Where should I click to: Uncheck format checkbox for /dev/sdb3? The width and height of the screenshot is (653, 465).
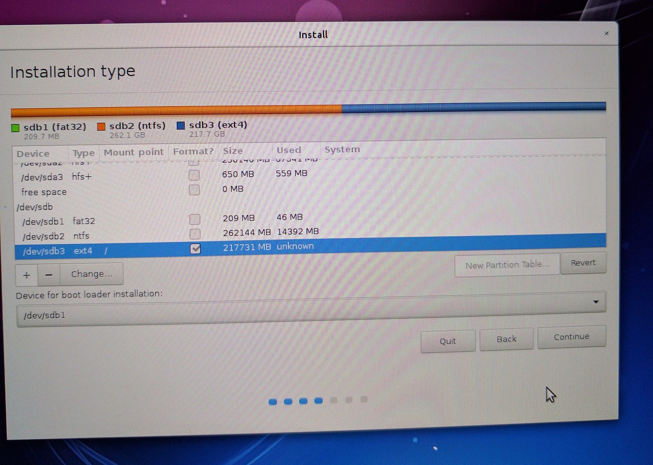(x=195, y=248)
